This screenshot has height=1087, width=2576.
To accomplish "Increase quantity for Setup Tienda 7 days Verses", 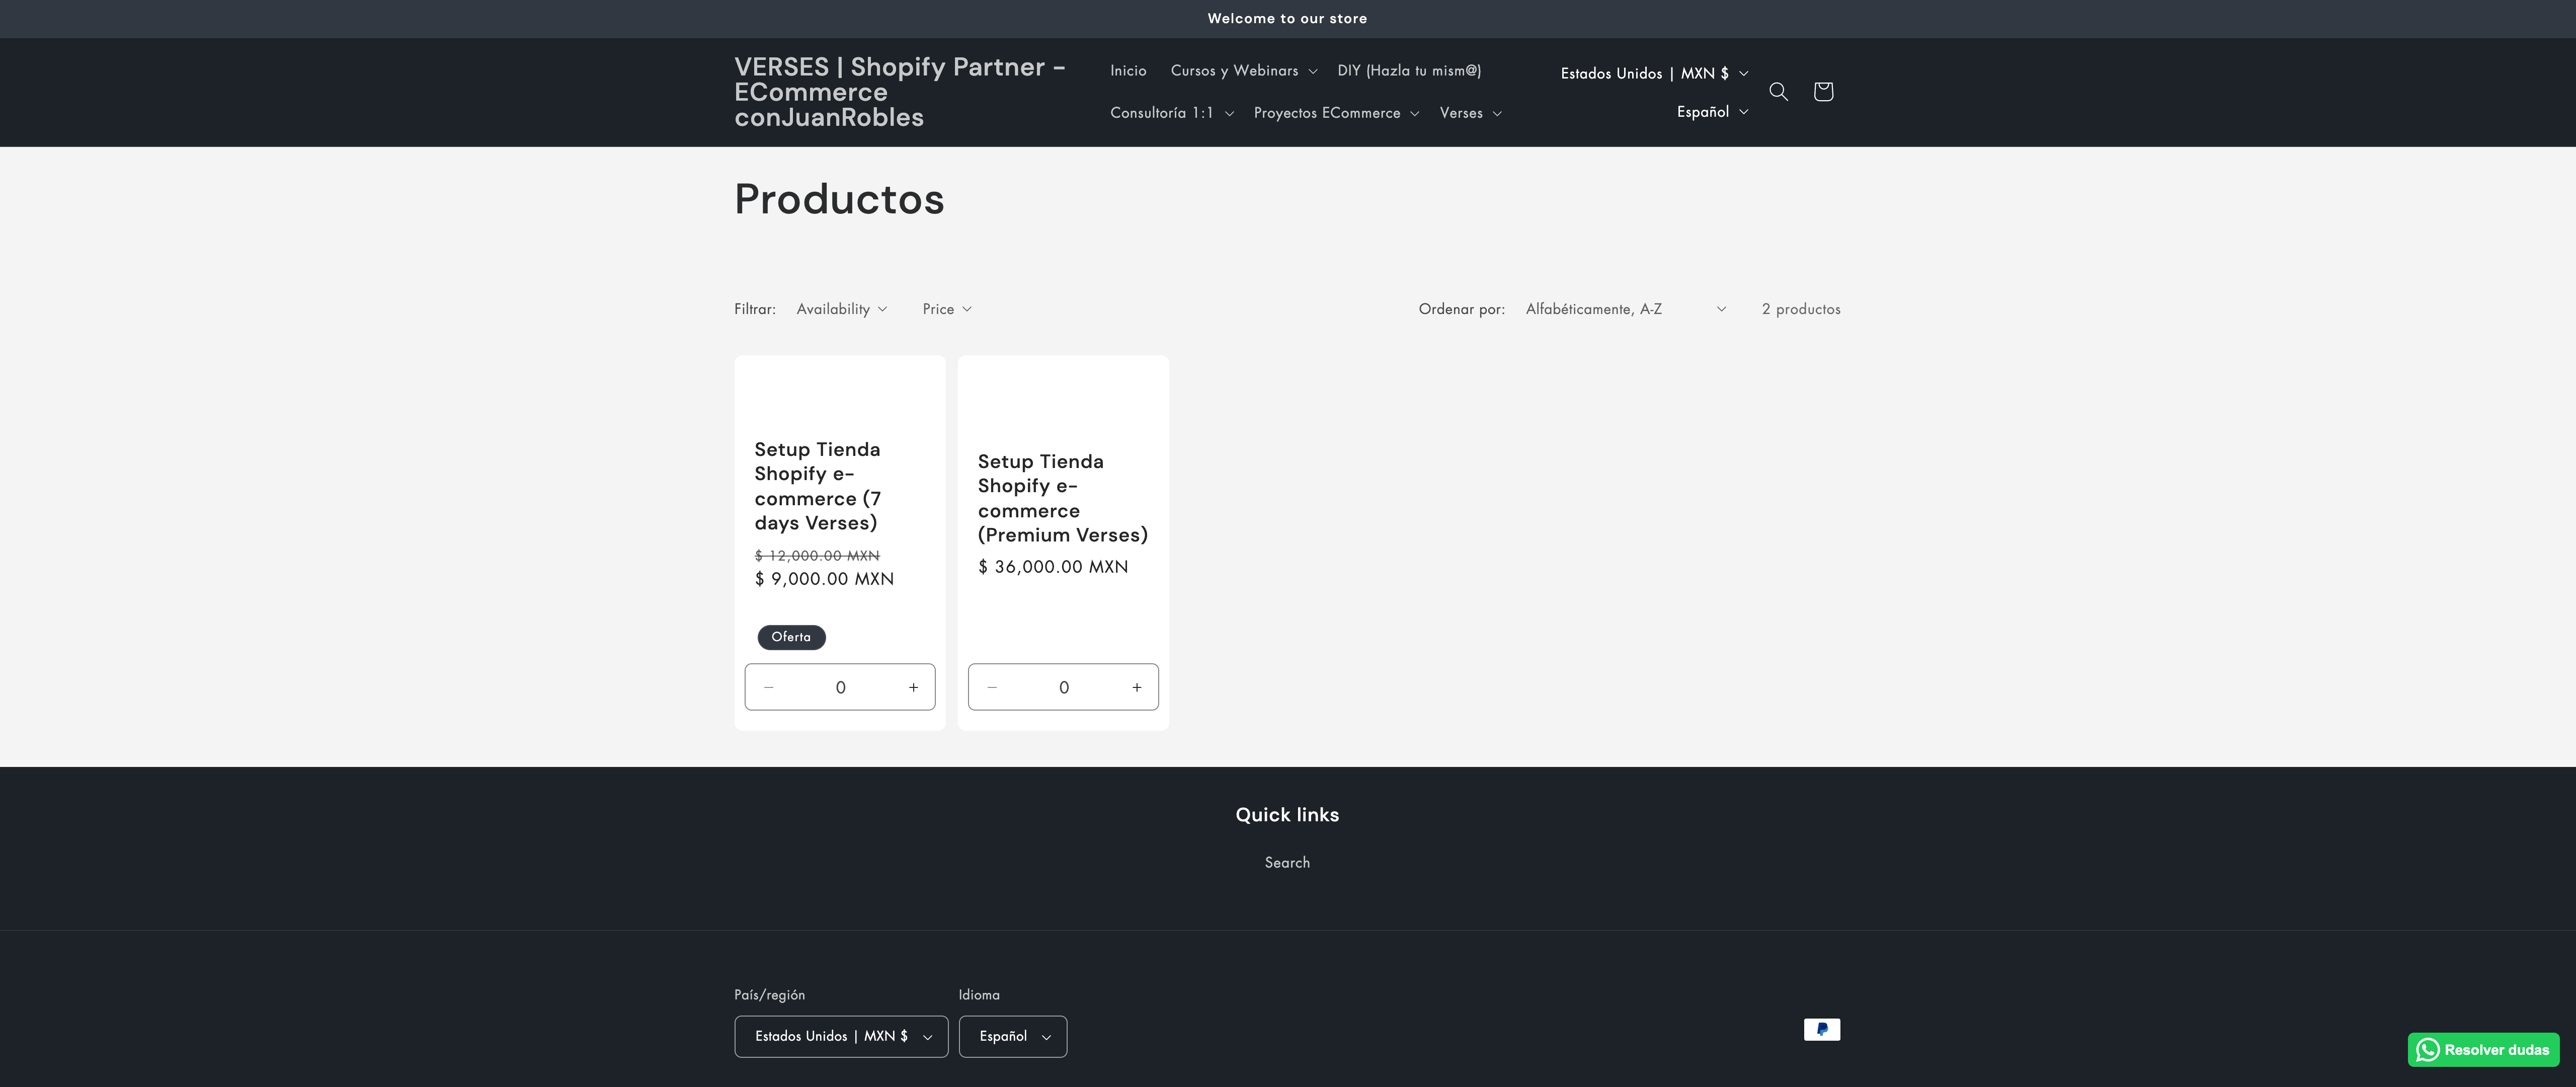I will 912,687.
